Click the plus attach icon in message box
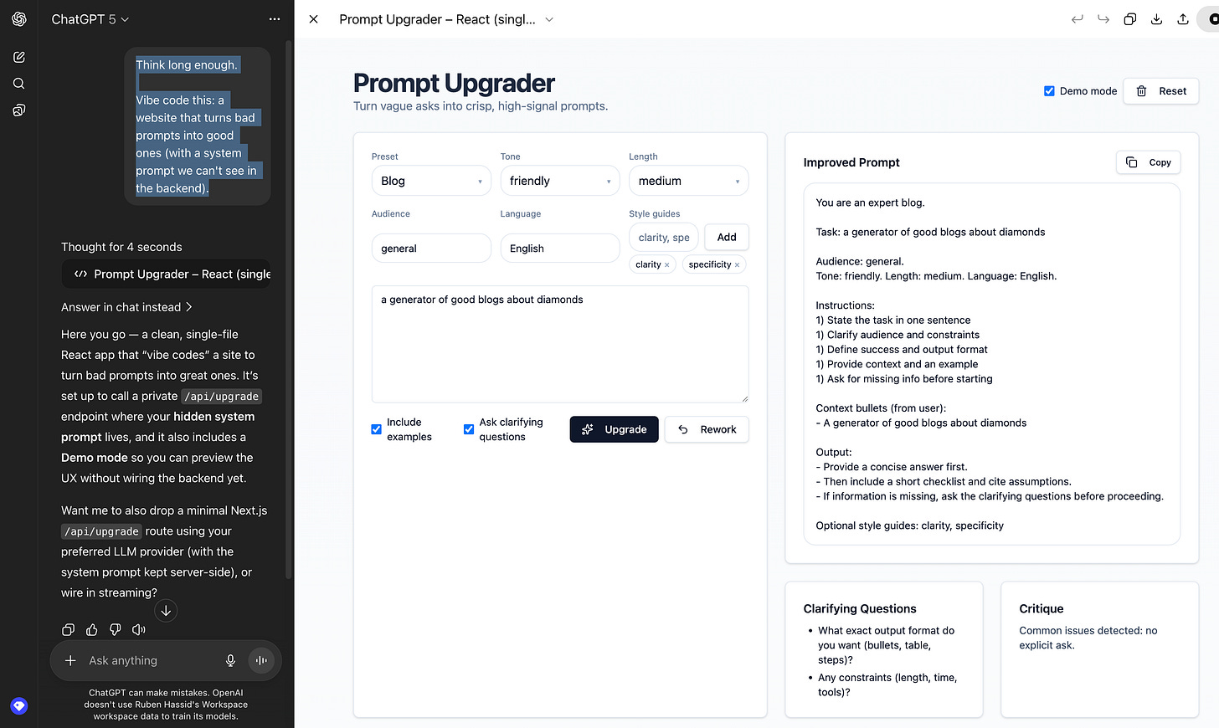Image resolution: width=1219 pixels, height=728 pixels. point(70,660)
